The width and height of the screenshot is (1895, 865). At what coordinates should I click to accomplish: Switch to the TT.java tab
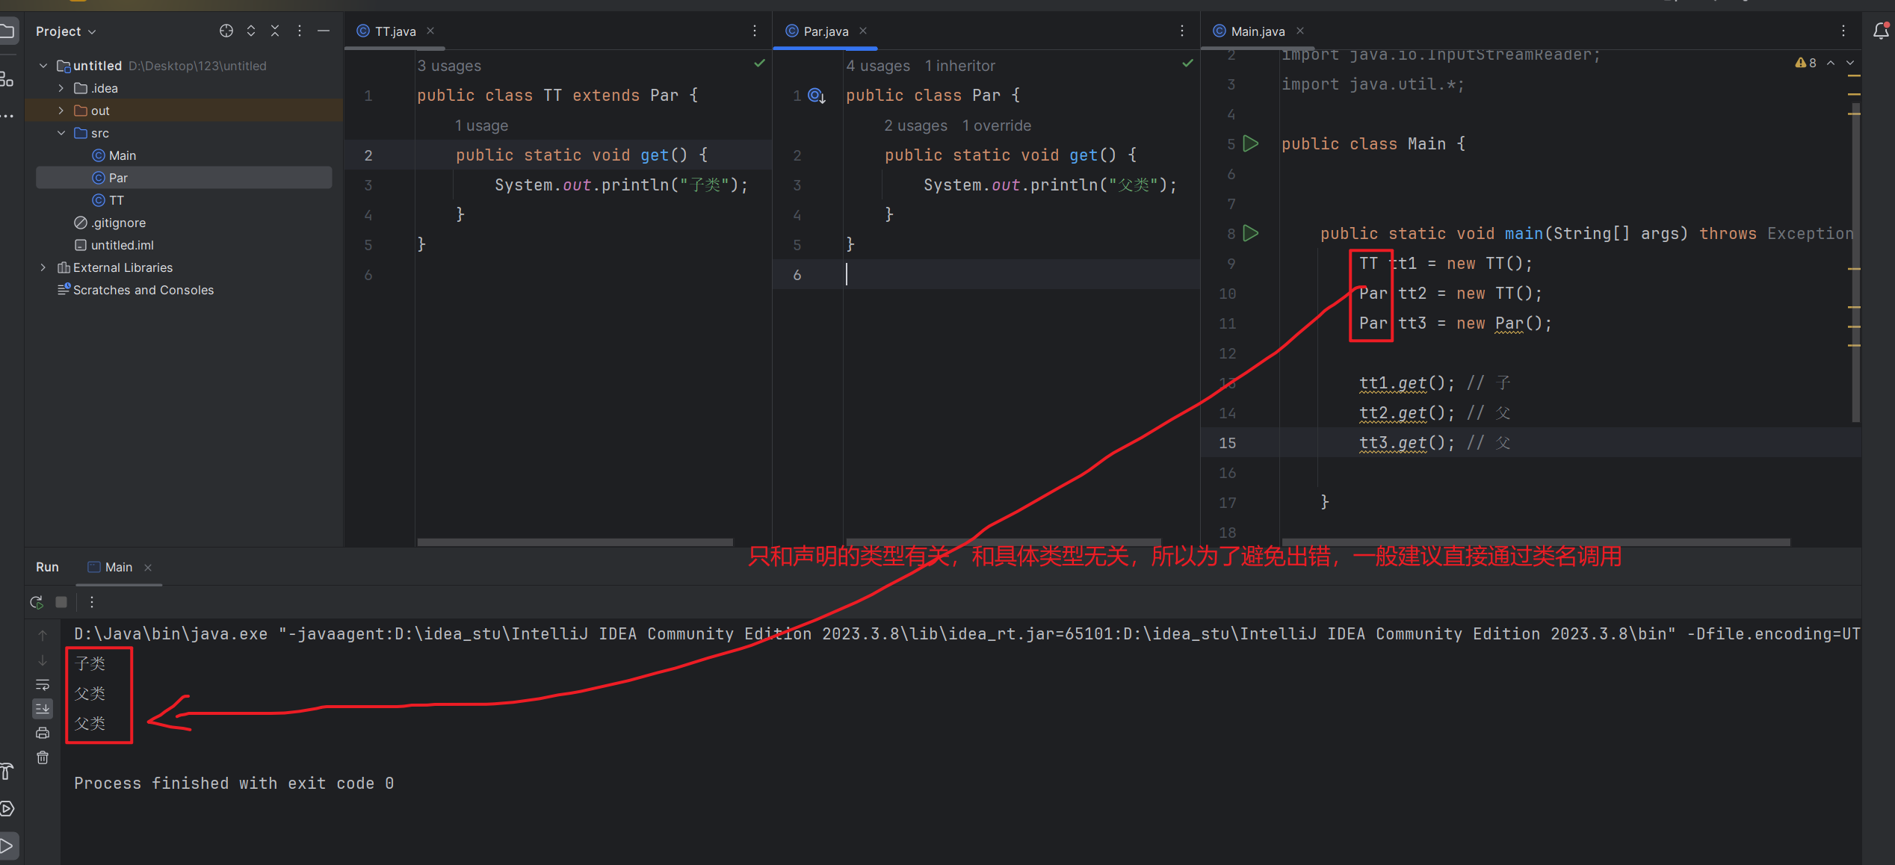pos(395,31)
